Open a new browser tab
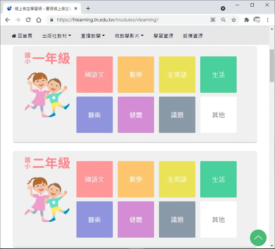This screenshot has width=275, height=249. coord(88,8)
